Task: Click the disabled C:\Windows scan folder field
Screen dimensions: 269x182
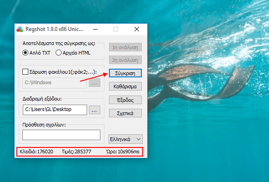Action: [54, 83]
